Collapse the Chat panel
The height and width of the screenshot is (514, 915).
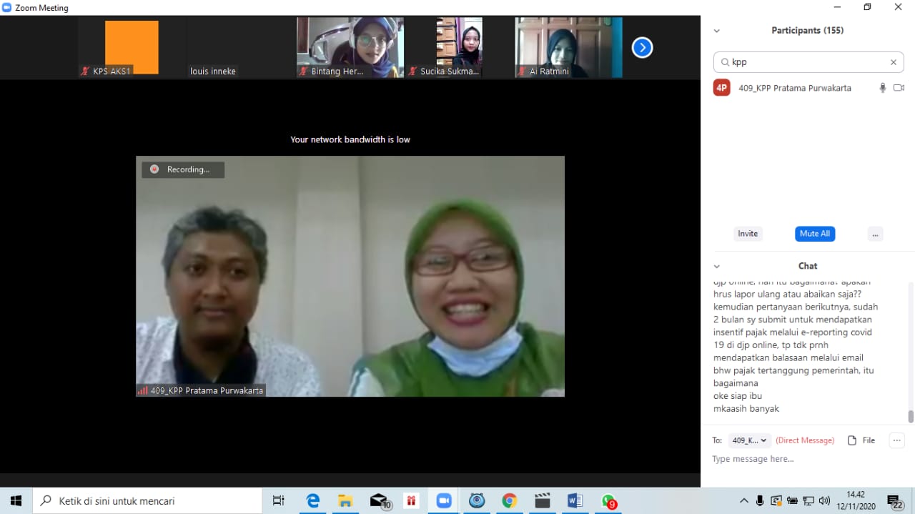click(x=717, y=266)
